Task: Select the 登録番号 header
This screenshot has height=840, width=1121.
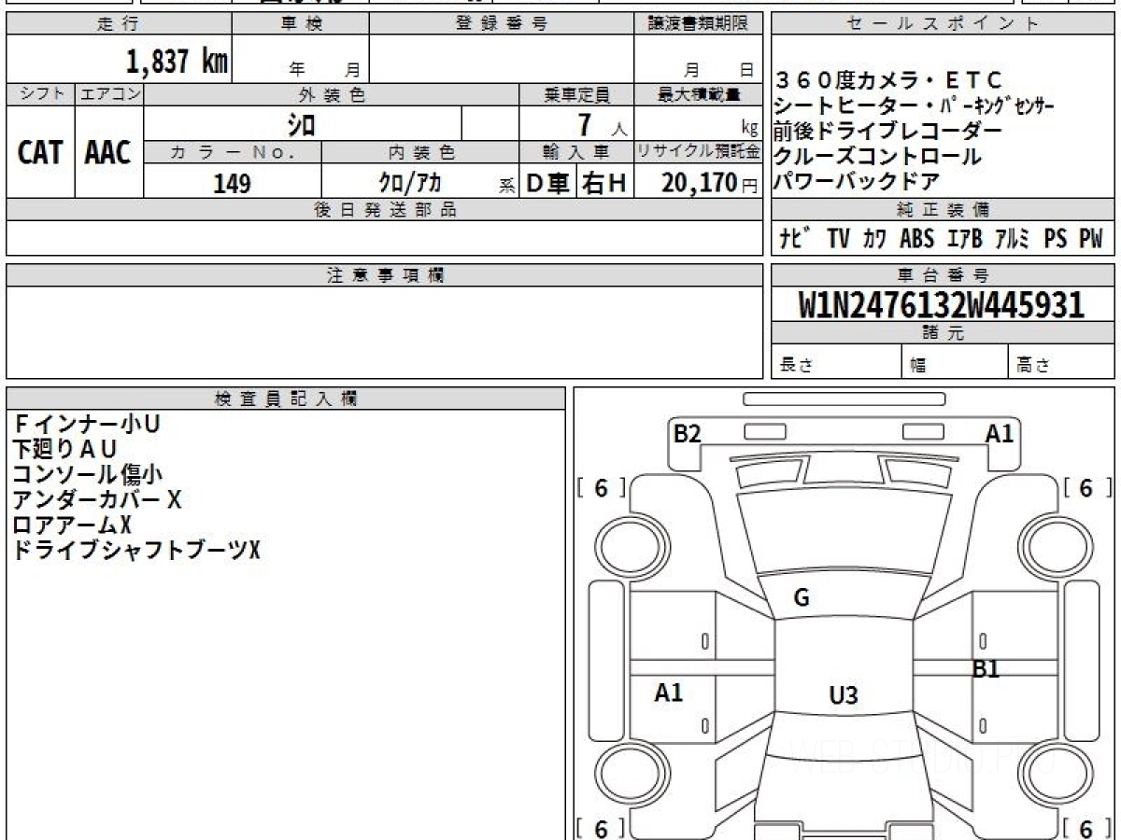Action: [x=501, y=24]
